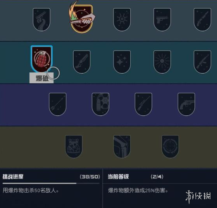Viewport: 217px width, 208px height.
Task: Click the 当前等级 level header
Action: coord(118,176)
